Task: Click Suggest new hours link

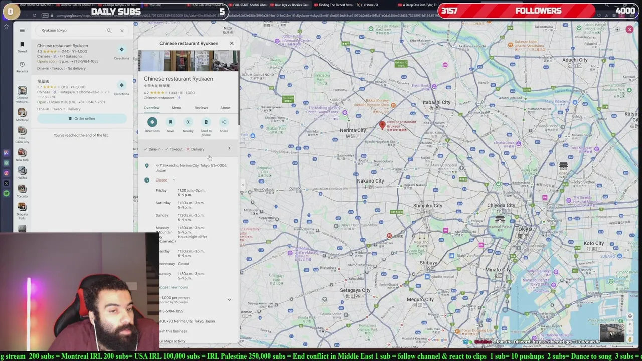Action: tap(174, 287)
